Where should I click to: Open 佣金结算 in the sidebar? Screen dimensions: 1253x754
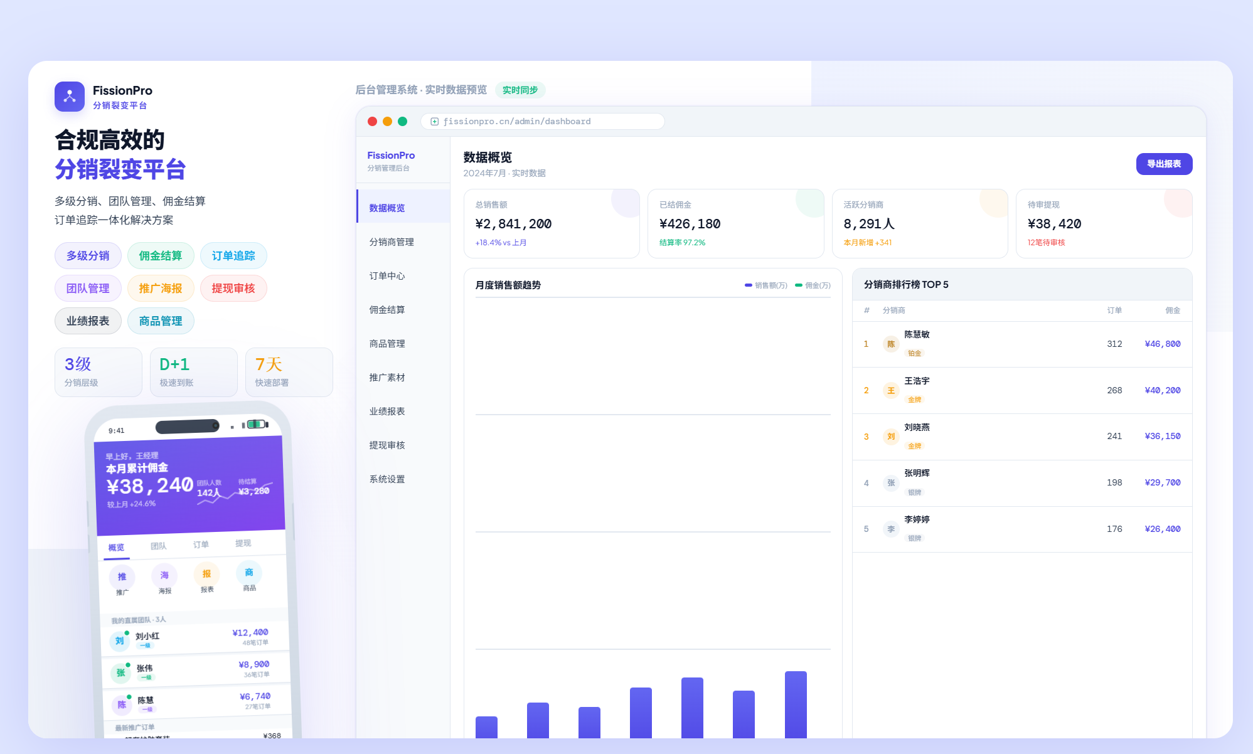point(403,309)
